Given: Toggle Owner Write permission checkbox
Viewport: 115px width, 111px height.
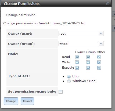Looking at the screenshot, I should coord(77,62).
